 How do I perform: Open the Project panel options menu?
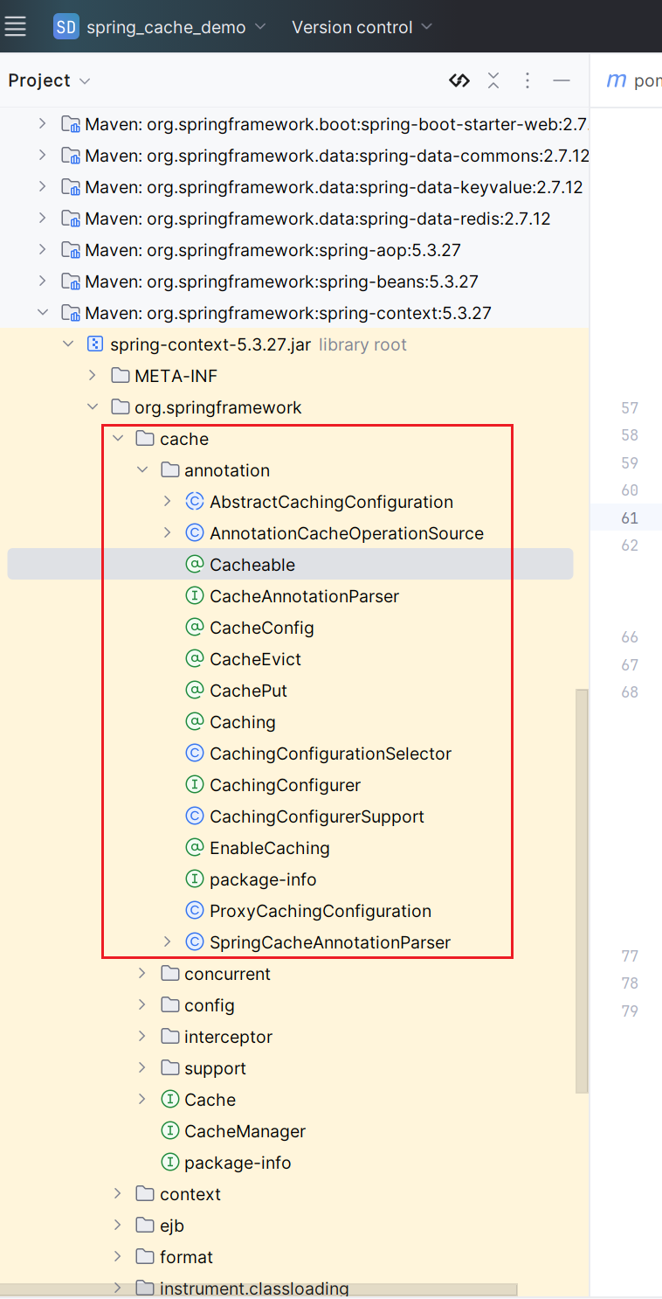click(x=528, y=80)
